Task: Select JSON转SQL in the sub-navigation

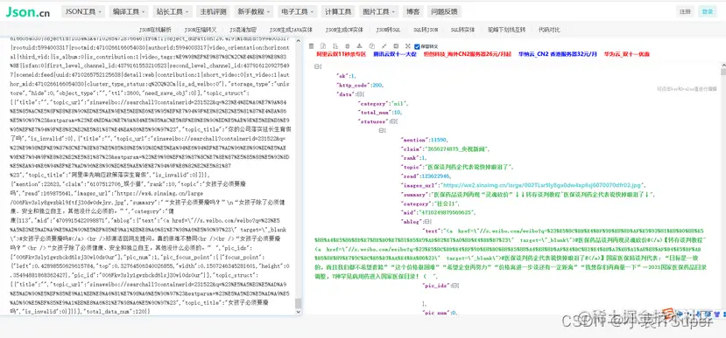Action: click(x=388, y=30)
